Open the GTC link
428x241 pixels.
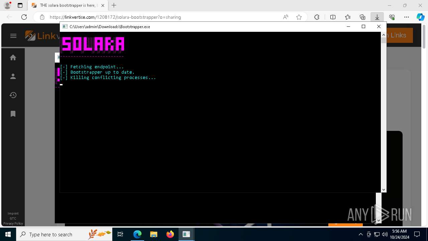pos(13,219)
